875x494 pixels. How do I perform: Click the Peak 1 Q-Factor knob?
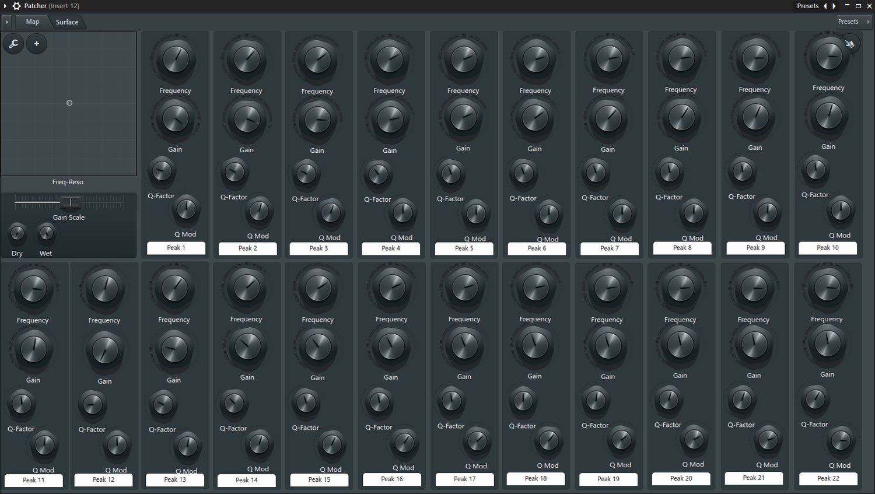coord(162,171)
